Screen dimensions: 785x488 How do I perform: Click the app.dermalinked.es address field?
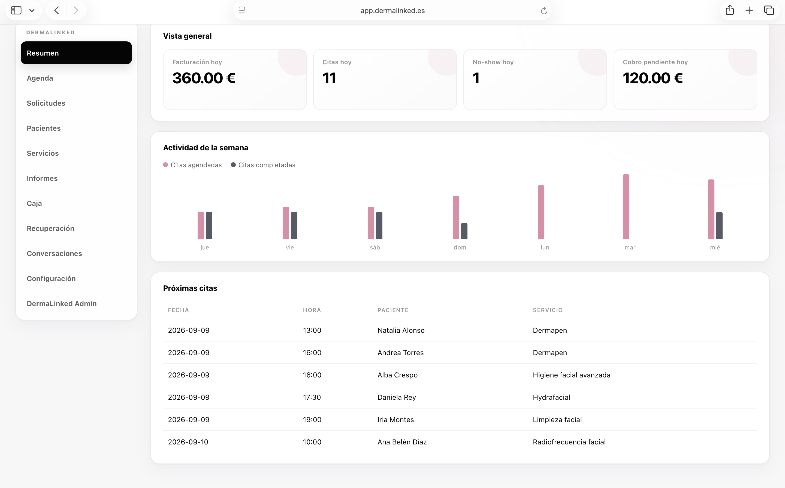click(392, 11)
